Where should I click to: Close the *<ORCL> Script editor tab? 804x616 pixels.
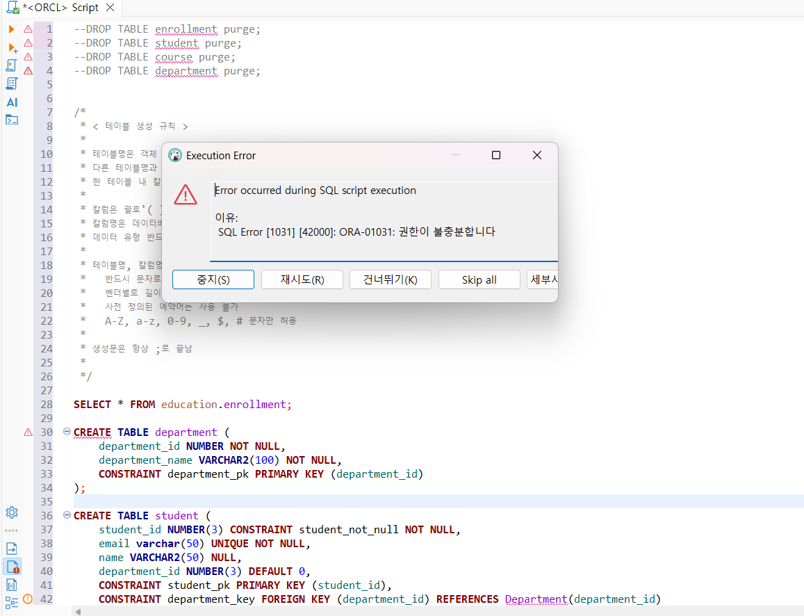pos(110,8)
